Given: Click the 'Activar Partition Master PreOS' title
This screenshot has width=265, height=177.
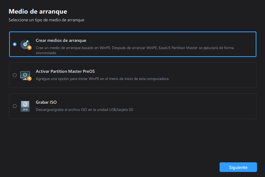Looking at the screenshot, I should point(65,71).
